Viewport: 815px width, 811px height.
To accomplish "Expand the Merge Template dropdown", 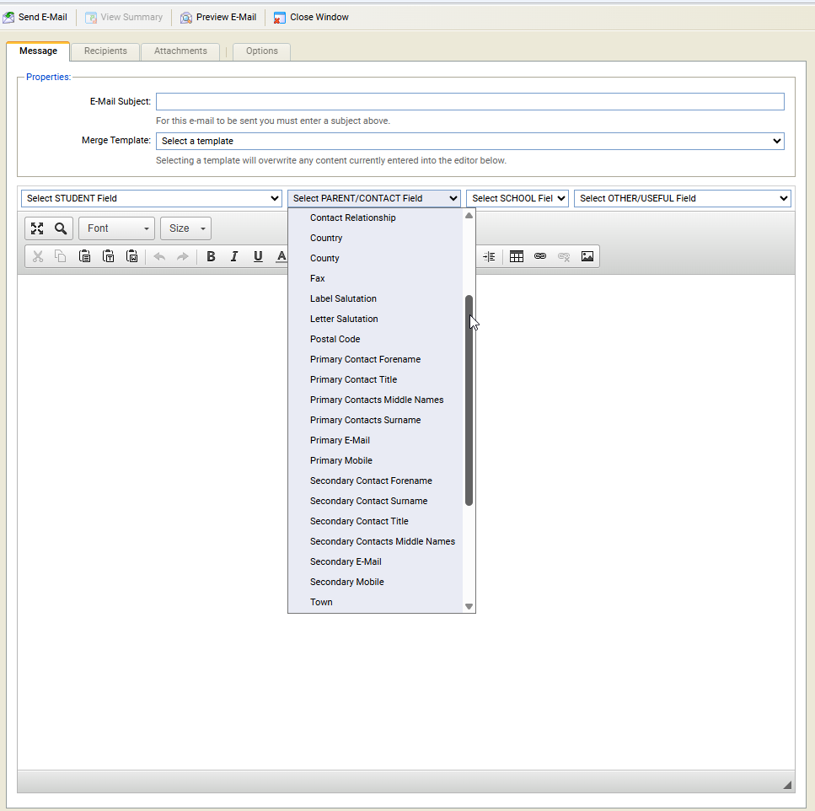I will [x=469, y=141].
